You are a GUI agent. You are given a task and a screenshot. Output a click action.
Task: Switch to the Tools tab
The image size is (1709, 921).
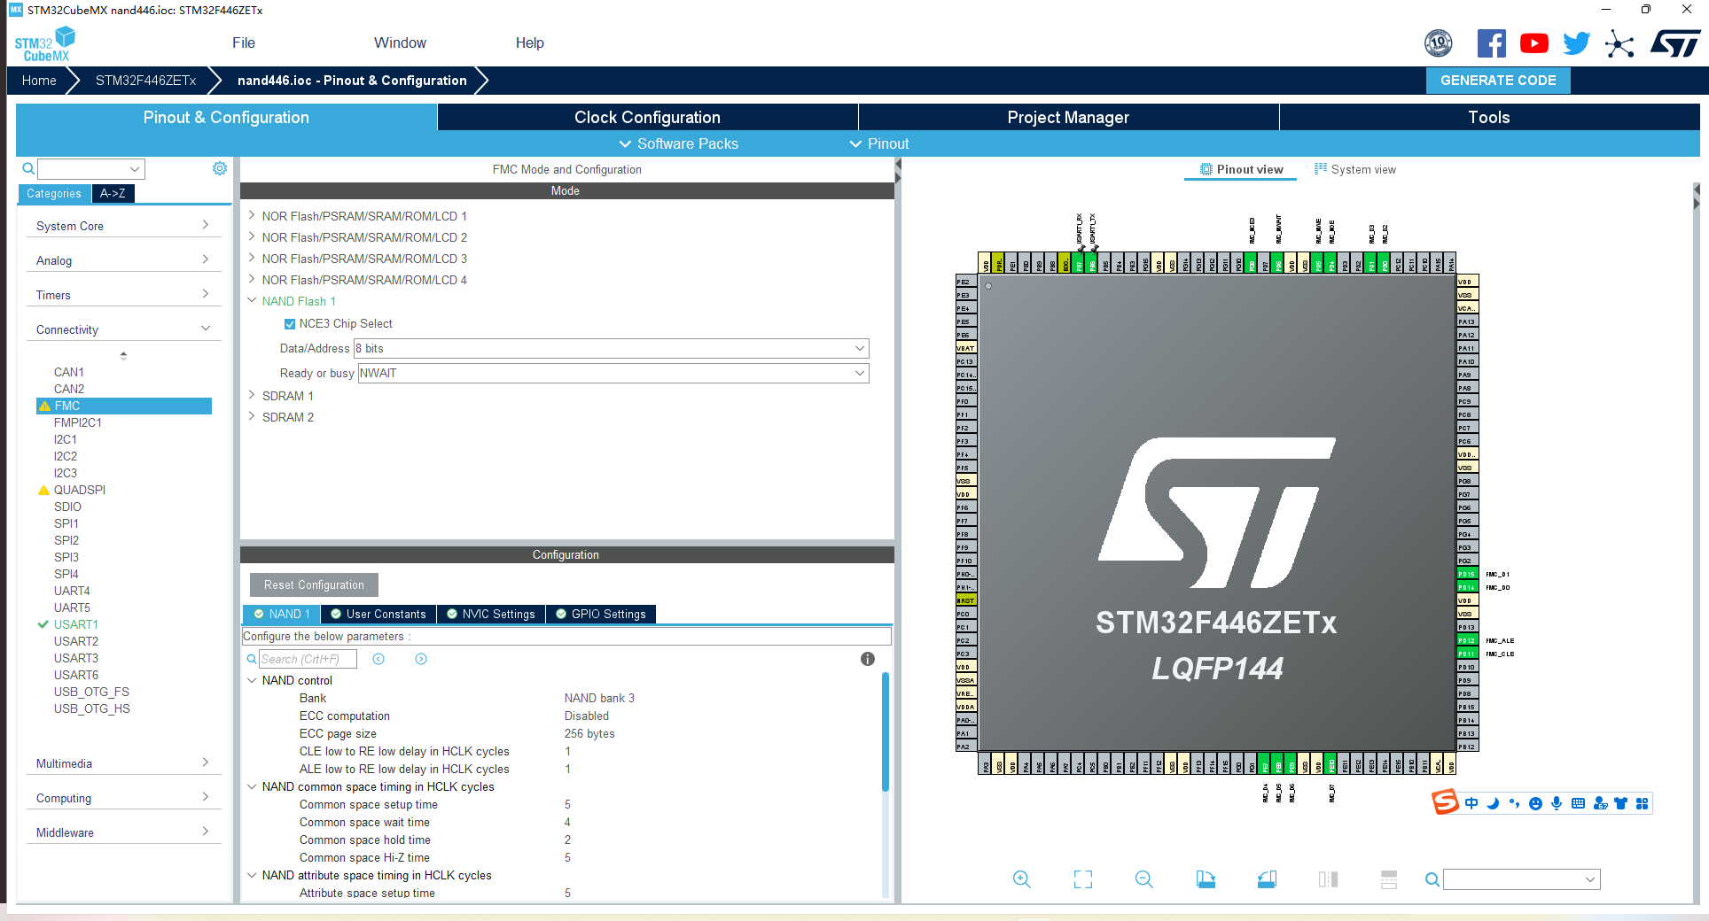(x=1489, y=117)
